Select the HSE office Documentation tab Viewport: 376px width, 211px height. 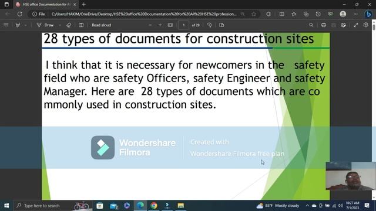click(x=45, y=4)
